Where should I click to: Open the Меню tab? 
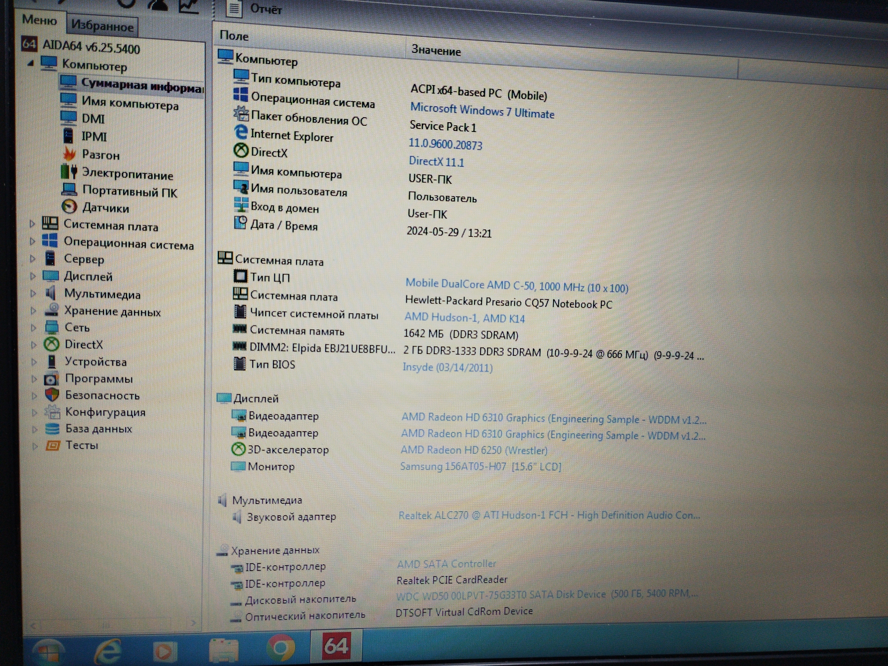[39, 20]
